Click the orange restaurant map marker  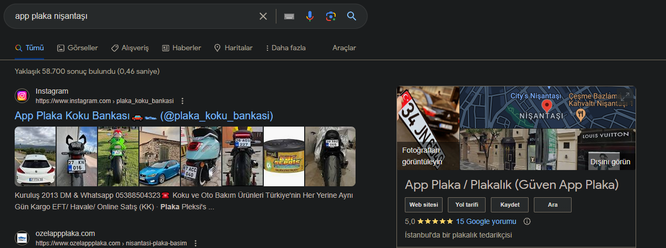[x=581, y=114]
